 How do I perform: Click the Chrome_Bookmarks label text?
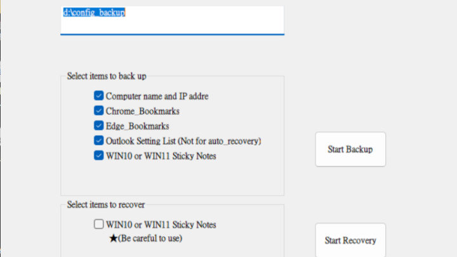(142, 111)
